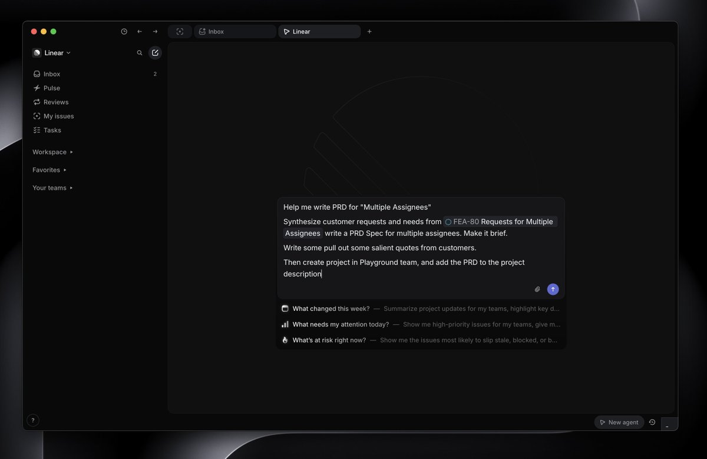Click the green fullscreen window button

[x=54, y=32]
